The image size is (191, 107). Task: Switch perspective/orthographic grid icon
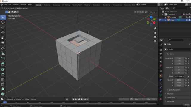click(155, 41)
